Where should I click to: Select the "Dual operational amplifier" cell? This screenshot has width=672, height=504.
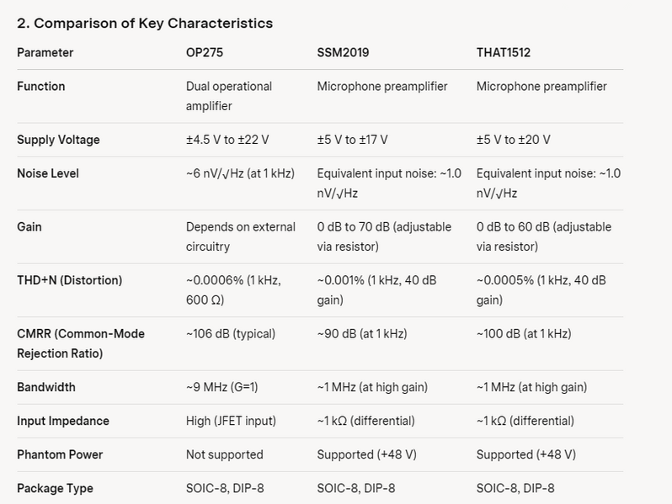point(228,96)
